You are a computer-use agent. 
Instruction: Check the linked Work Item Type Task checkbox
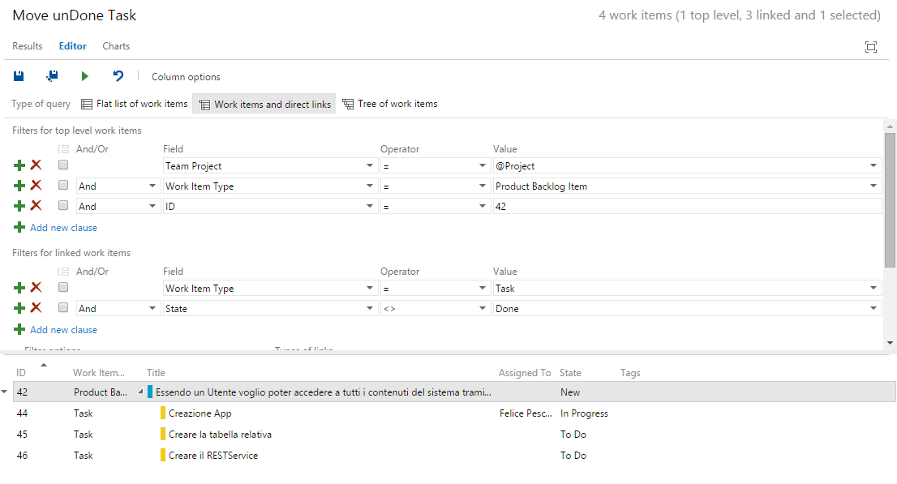(63, 287)
